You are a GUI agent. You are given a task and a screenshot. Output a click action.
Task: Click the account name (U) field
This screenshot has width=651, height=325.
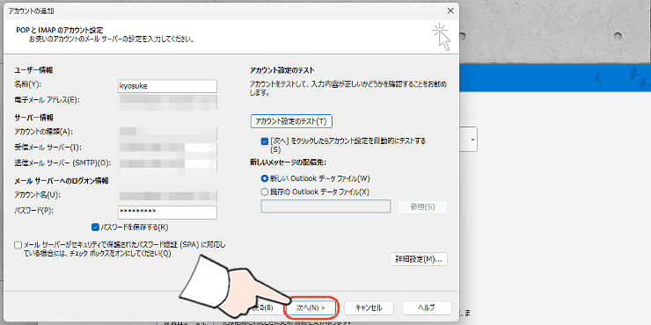tap(167, 196)
